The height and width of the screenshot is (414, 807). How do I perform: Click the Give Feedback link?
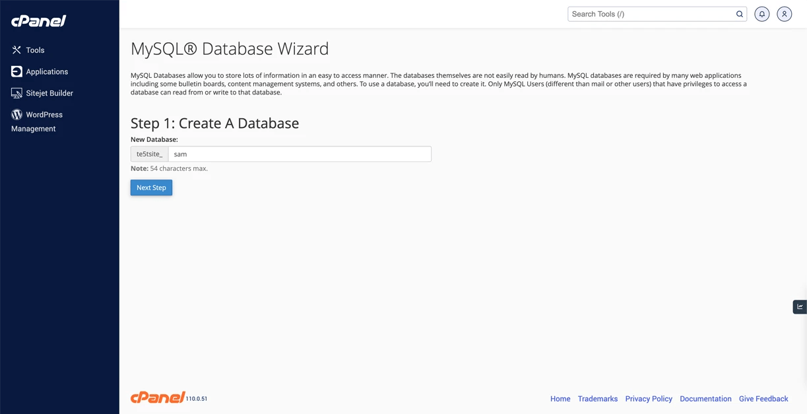click(763, 399)
